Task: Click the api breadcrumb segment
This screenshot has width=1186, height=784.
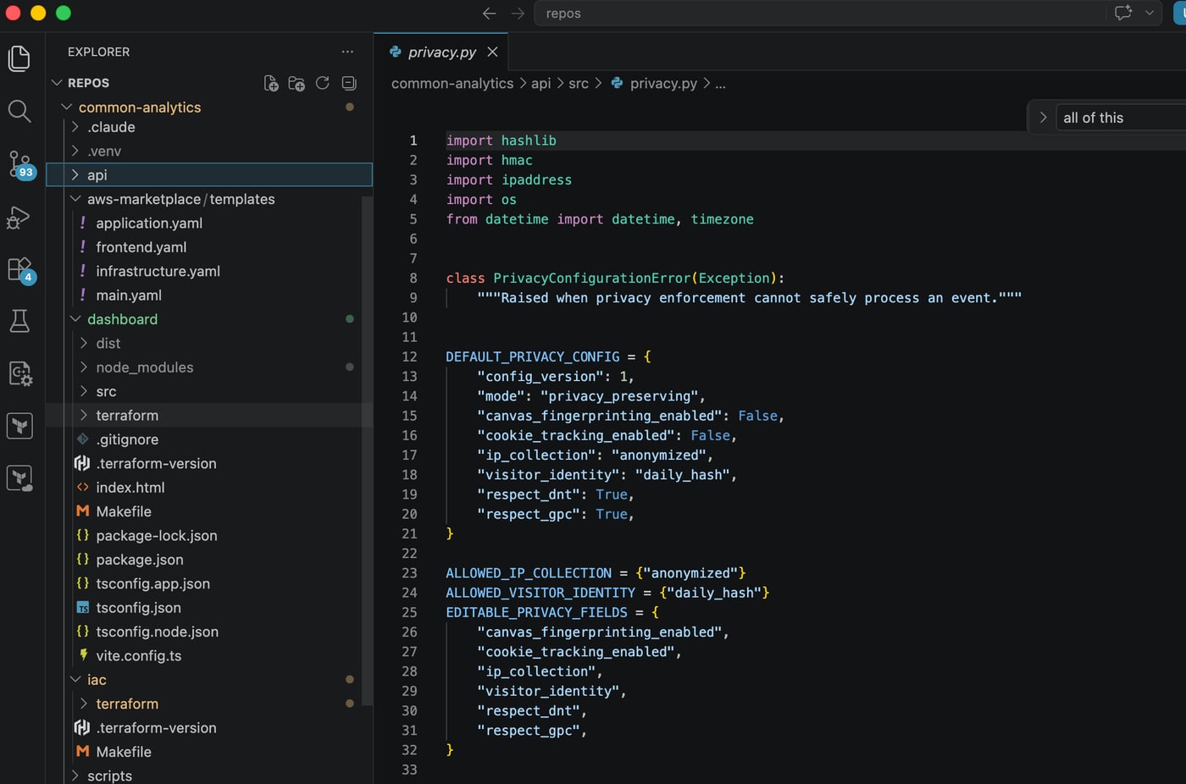Action: pyautogui.click(x=540, y=83)
